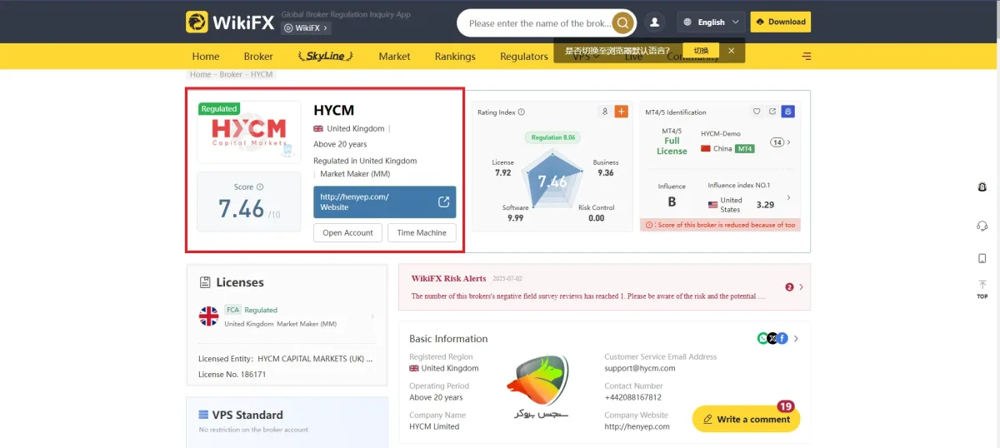The image size is (1000, 448).
Task: Click the support@hycm.com email address
Action: [640, 368]
